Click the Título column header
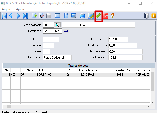 pyautogui.click(x=51, y=70)
